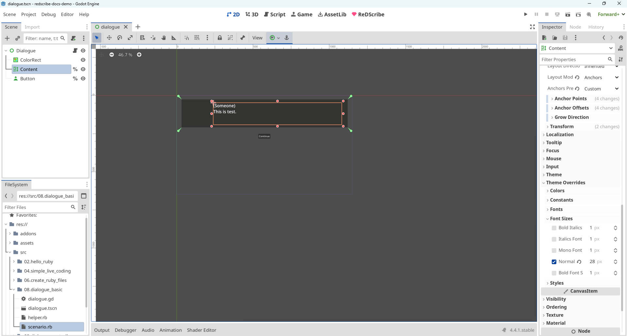Enable the Italics Font size override checkbox

(x=554, y=239)
